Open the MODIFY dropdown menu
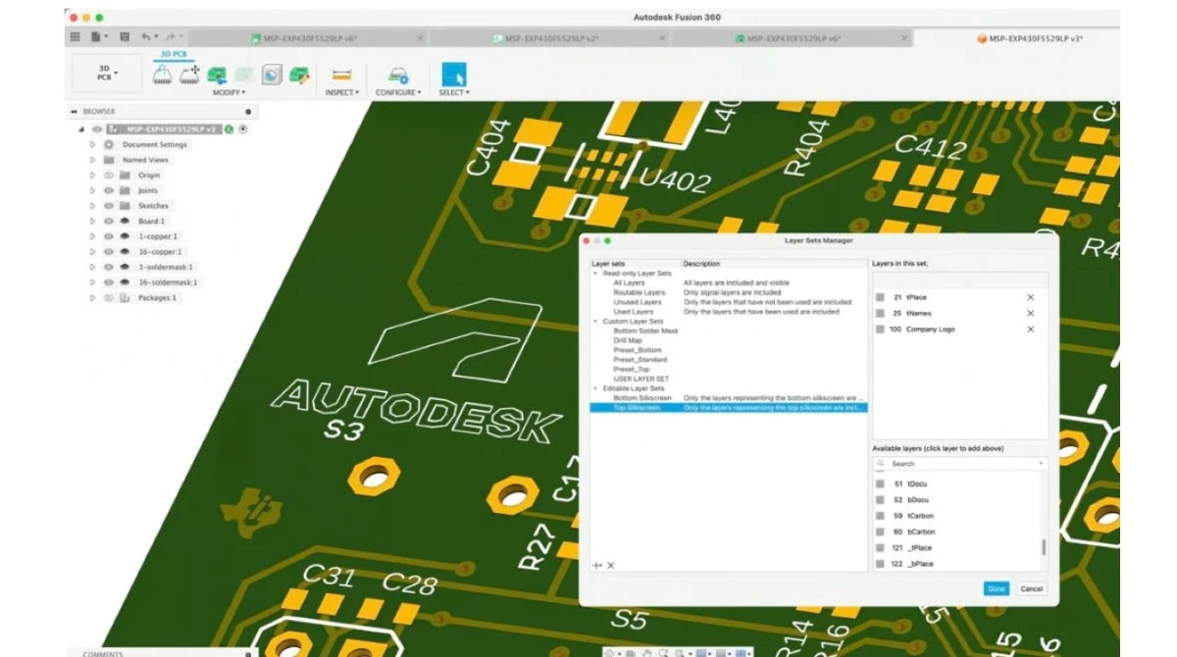The width and height of the screenshot is (1177, 657). pos(230,92)
